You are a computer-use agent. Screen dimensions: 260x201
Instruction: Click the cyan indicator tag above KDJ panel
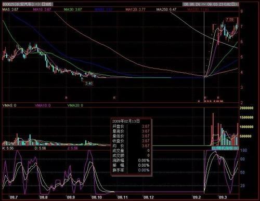(225, 148)
